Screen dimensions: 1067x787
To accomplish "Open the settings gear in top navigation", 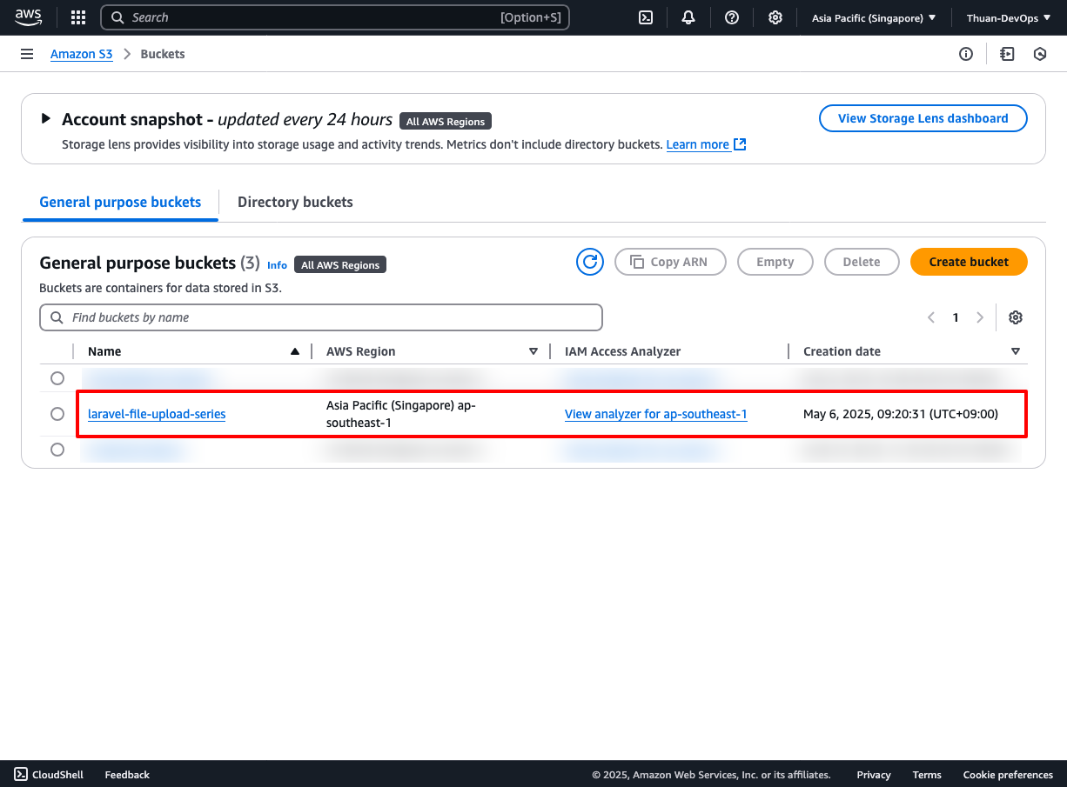I will pyautogui.click(x=775, y=17).
